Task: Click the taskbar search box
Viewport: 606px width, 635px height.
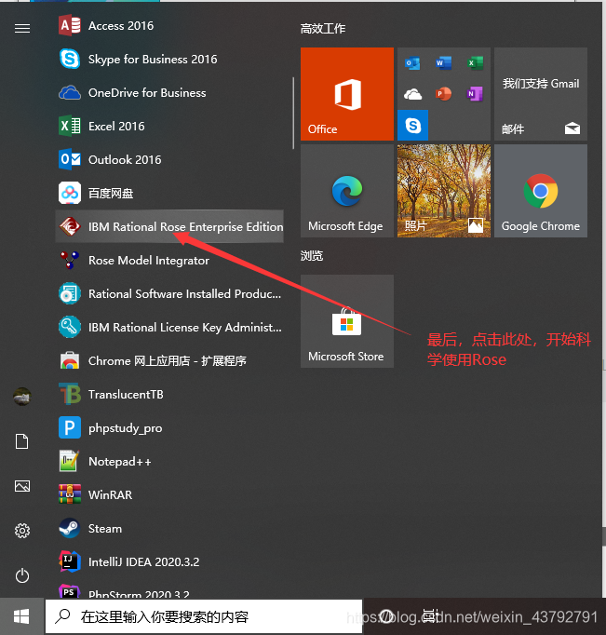Action: (204, 616)
